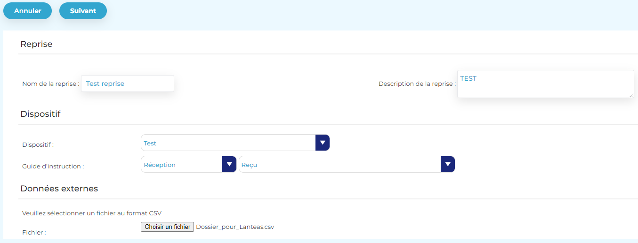Click the Annuler button
The image size is (638, 243).
click(27, 11)
